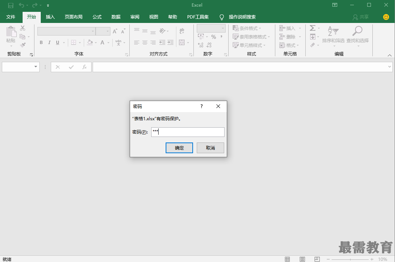The width and height of the screenshot is (395, 262).
Task: Click the zoom in plus button
Action: click(372, 259)
